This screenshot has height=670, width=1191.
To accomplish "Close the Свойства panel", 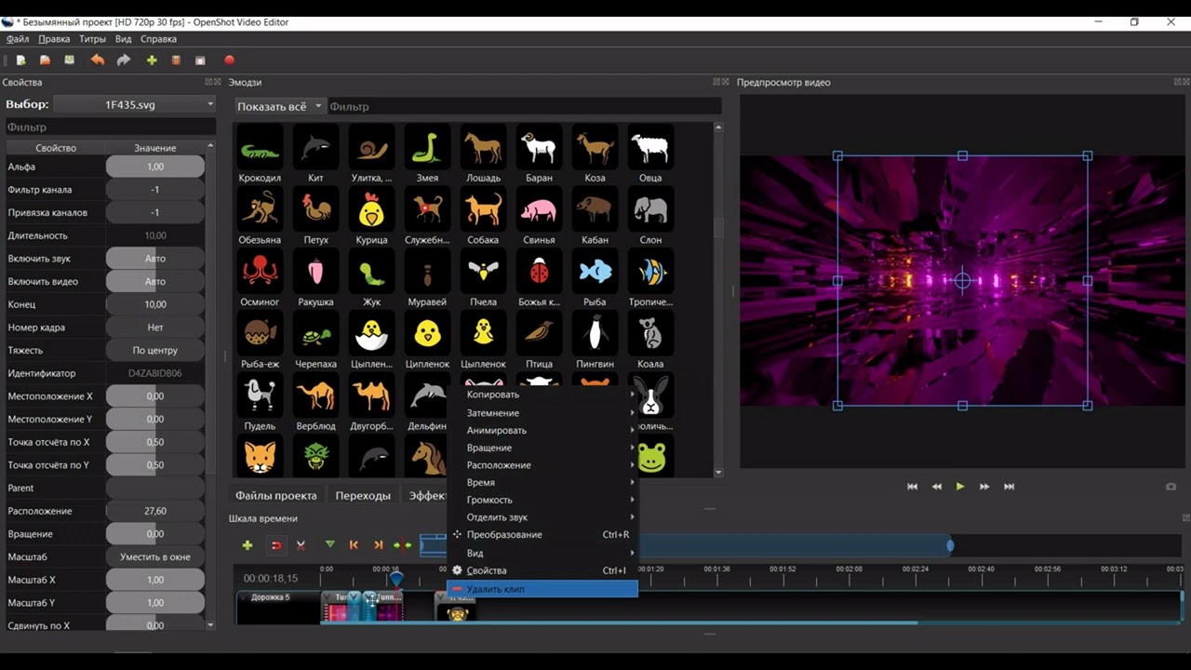I will pos(217,82).
